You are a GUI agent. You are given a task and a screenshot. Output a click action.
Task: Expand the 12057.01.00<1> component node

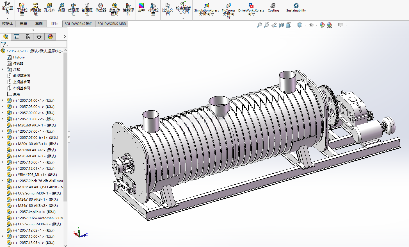(3, 100)
